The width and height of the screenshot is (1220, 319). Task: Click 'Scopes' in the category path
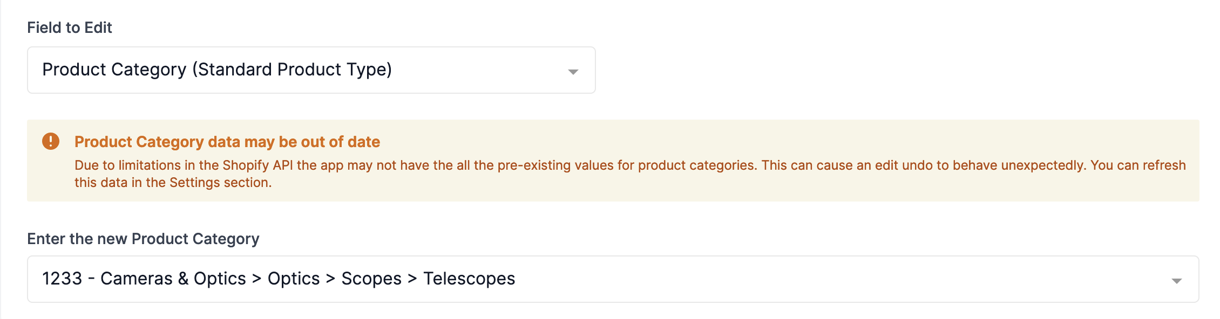[x=371, y=279]
